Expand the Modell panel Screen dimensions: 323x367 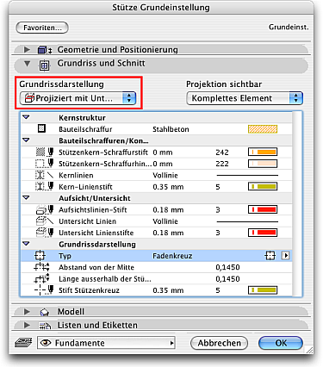point(27,311)
